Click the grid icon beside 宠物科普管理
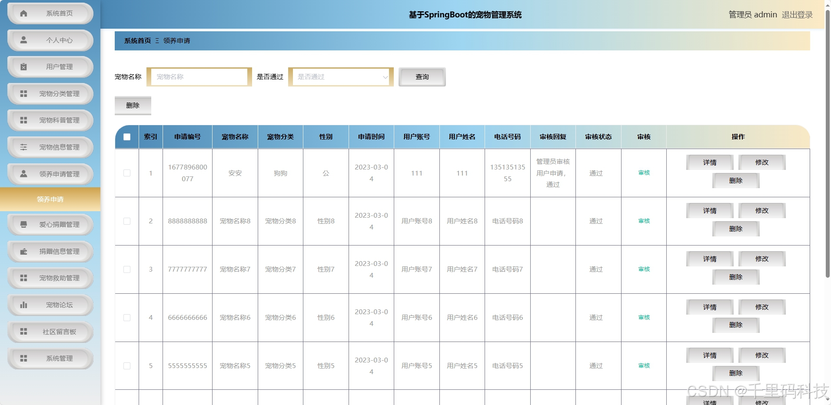The width and height of the screenshot is (831, 405). pos(24,120)
